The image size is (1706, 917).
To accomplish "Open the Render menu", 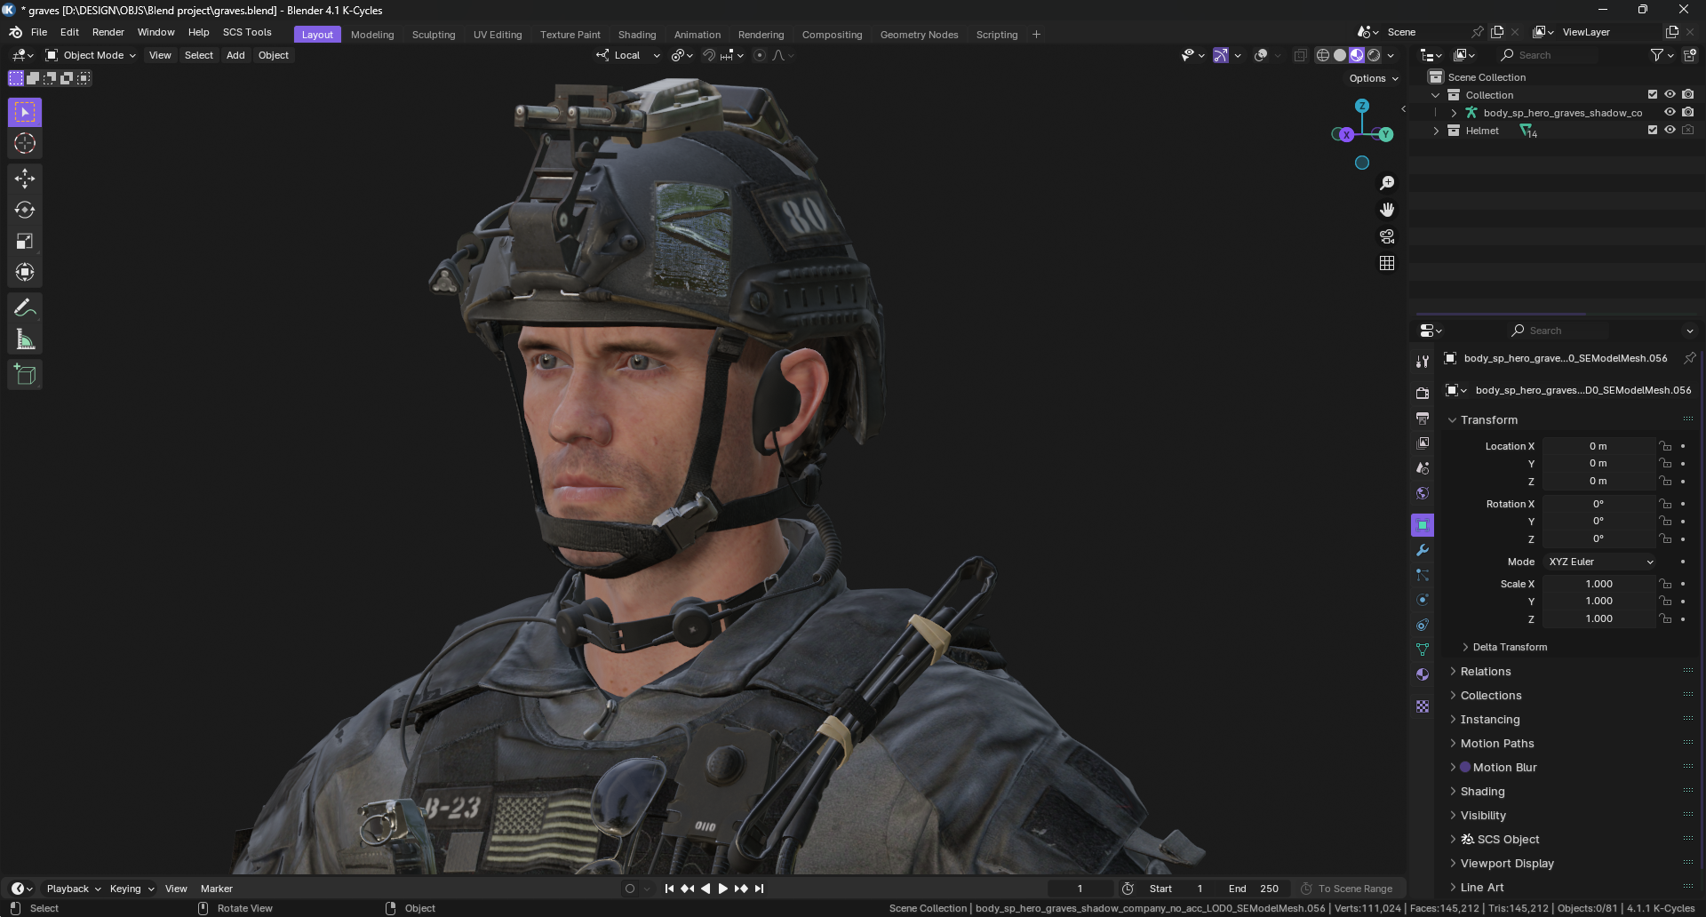I will (x=108, y=32).
